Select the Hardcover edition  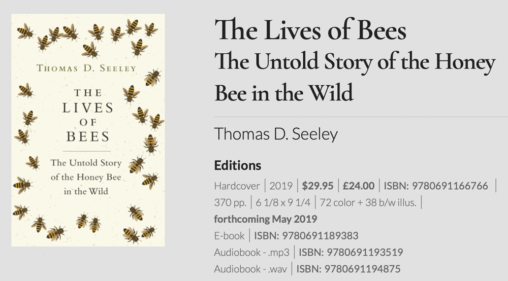click(x=237, y=186)
